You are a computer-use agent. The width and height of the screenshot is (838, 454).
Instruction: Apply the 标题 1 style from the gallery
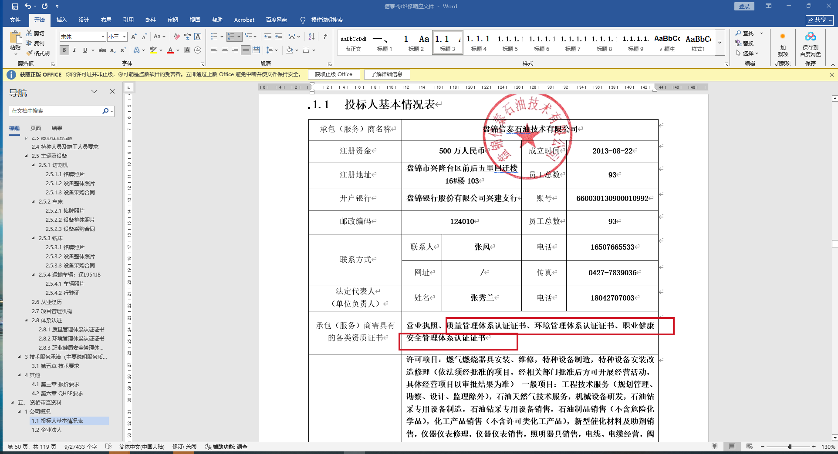click(385, 43)
